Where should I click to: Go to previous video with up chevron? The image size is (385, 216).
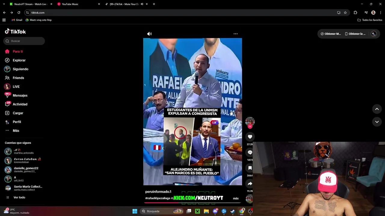tap(377, 109)
